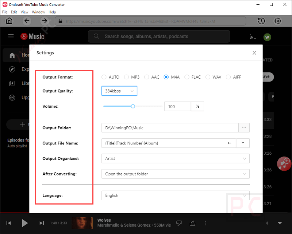292x234 pixels.
Task: Open the View menu
Action: [24, 12]
